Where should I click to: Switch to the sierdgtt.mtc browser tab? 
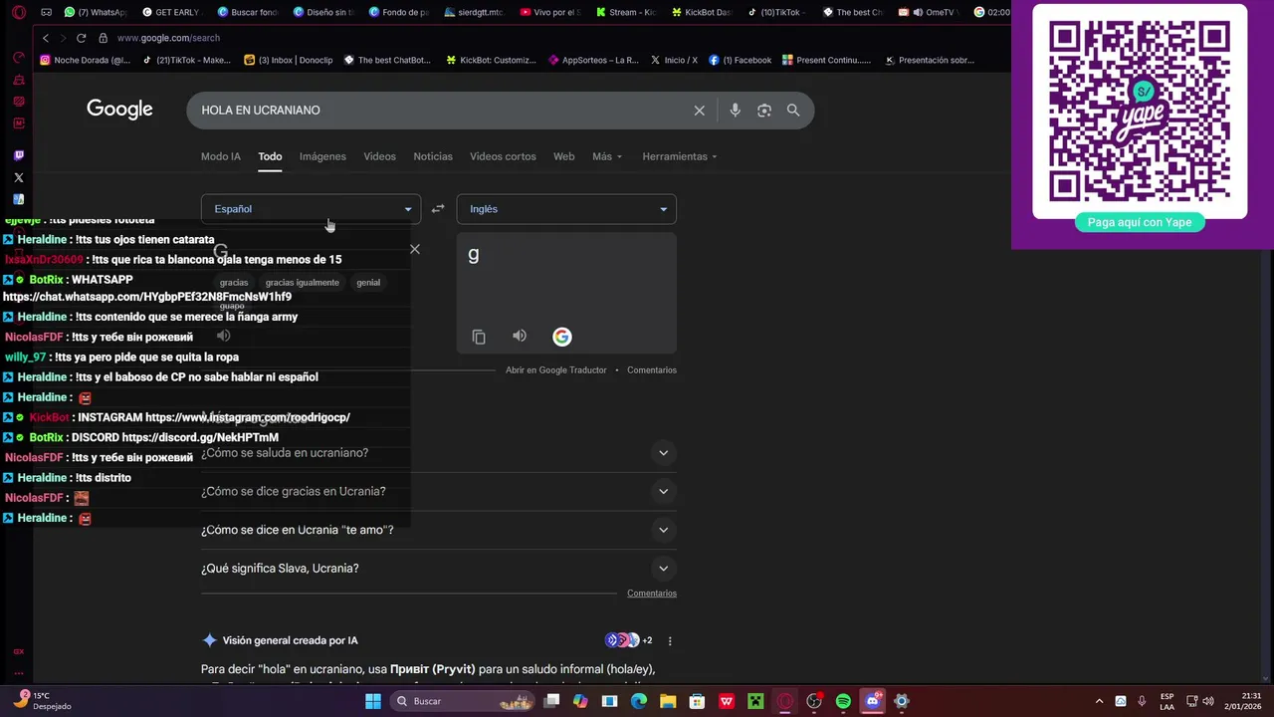[475, 12]
